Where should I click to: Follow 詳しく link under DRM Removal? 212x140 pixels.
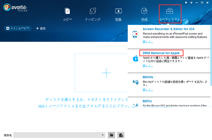[148, 65]
